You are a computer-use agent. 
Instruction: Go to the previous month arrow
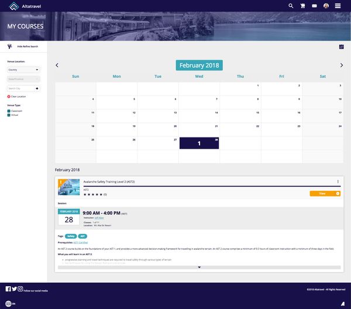(57, 65)
